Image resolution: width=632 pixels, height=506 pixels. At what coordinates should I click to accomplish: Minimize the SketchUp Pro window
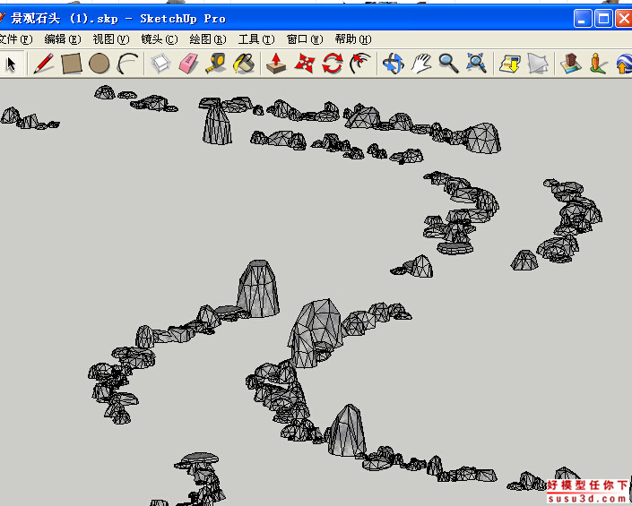(x=583, y=19)
